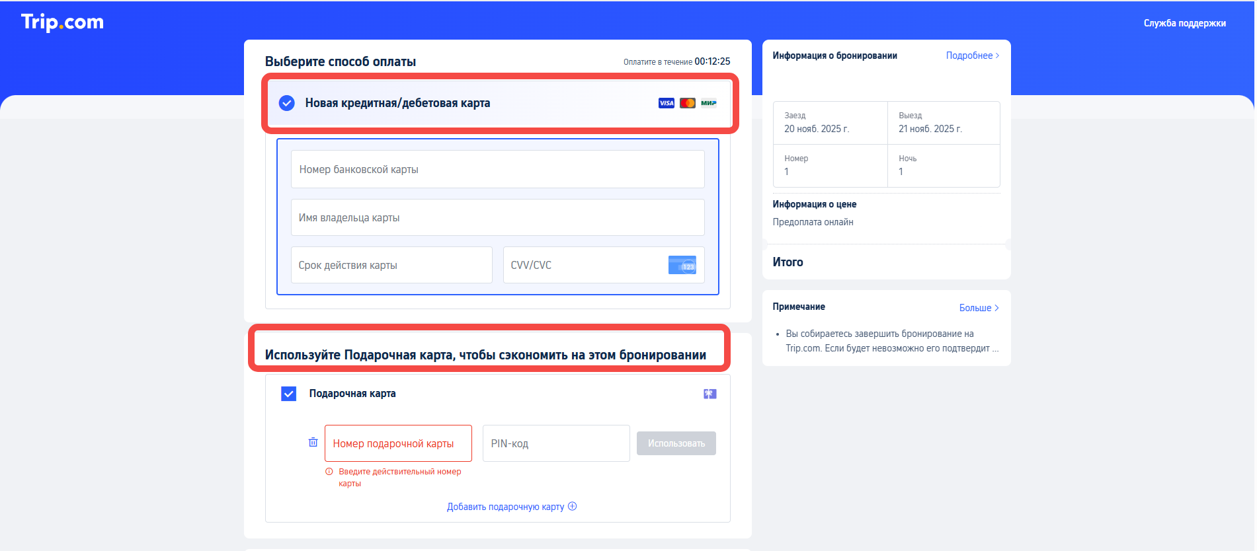1257x551 pixels.
Task: Focus the Номер банковской карты field
Action: tap(498, 169)
